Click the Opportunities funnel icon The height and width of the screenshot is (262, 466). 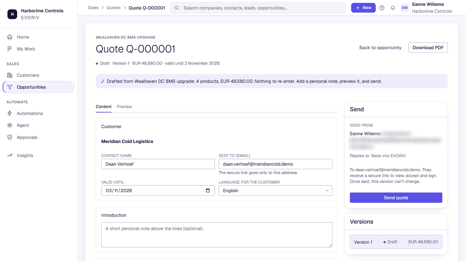10,87
